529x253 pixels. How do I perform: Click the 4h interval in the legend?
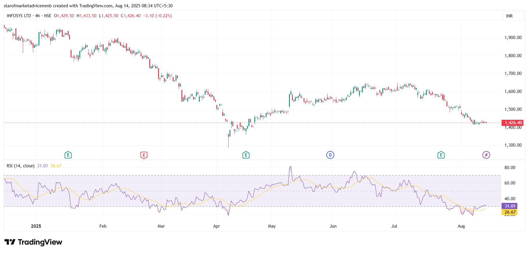(38, 16)
